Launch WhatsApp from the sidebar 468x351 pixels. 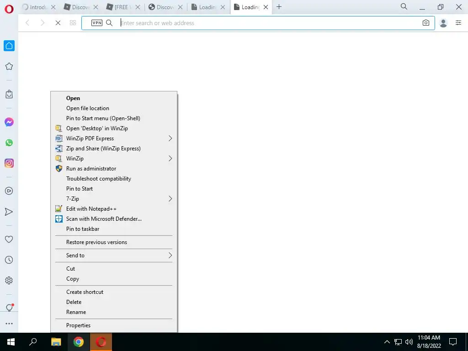(x=9, y=143)
